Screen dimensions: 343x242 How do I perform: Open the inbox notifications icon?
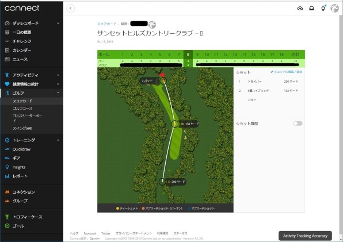[311, 8]
